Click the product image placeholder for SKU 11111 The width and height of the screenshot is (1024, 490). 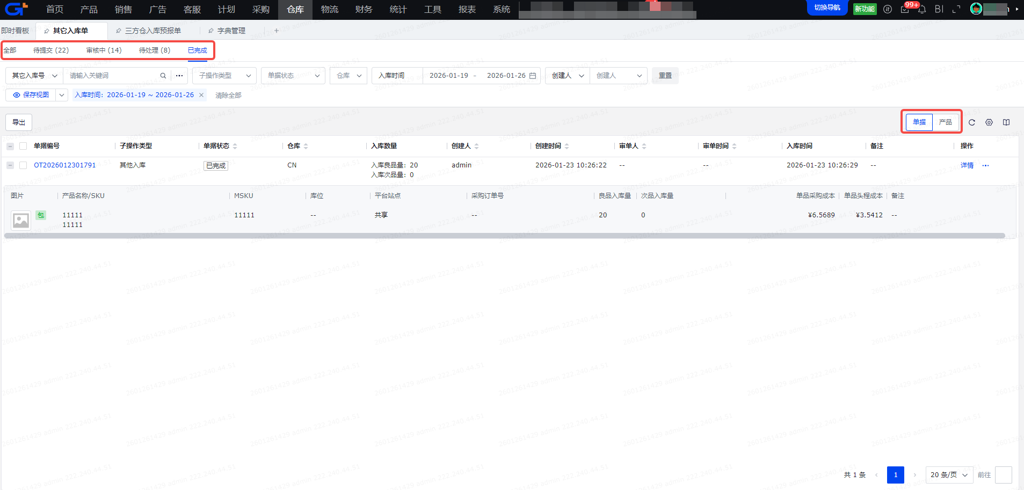click(x=21, y=220)
